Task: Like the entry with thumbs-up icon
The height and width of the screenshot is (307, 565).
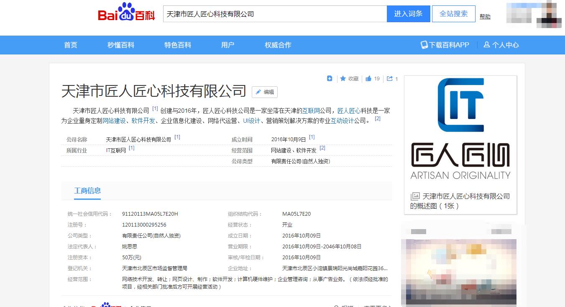Action: (x=368, y=78)
